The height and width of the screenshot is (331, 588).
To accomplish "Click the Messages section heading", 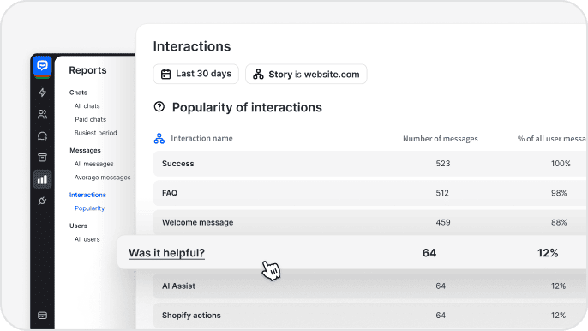I will coord(85,150).
